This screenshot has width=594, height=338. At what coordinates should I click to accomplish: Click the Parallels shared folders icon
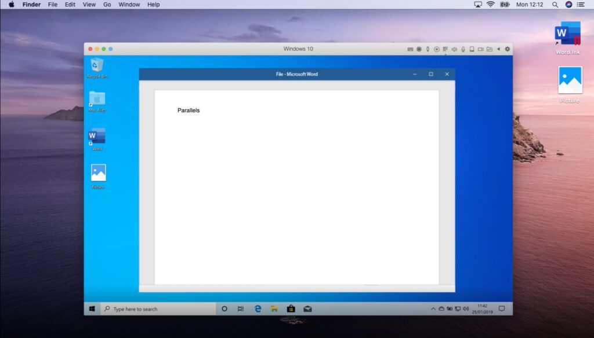(x=489, y=49)
